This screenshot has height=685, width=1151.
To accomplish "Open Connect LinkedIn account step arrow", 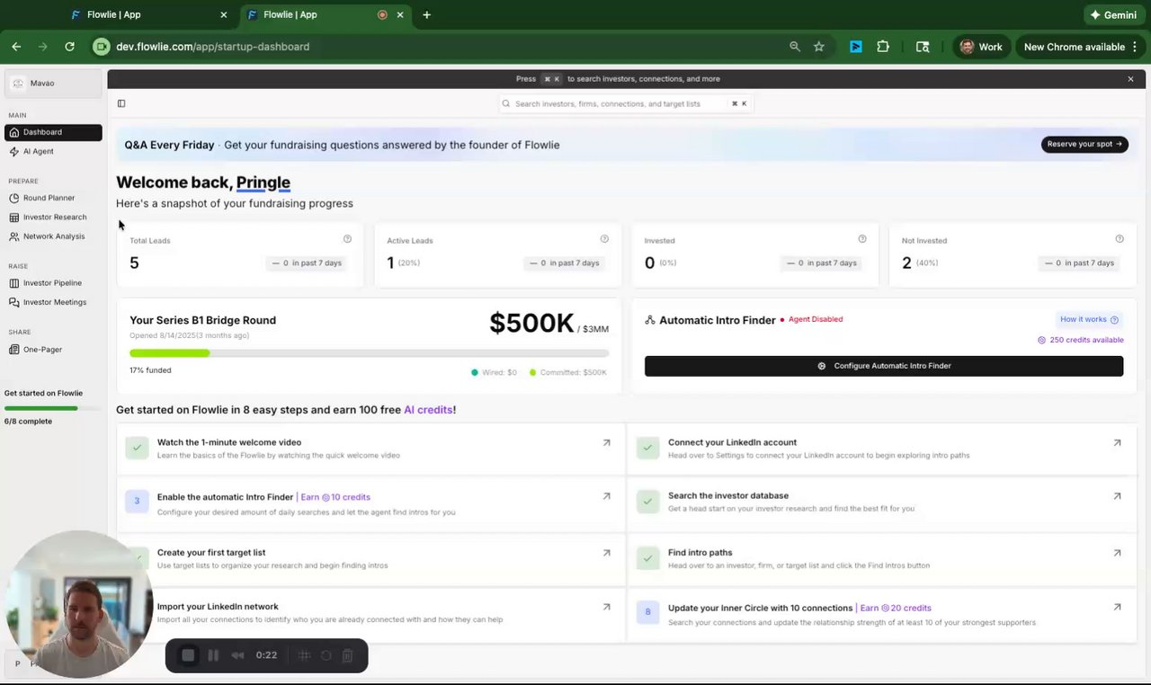I will (1117, 442).
